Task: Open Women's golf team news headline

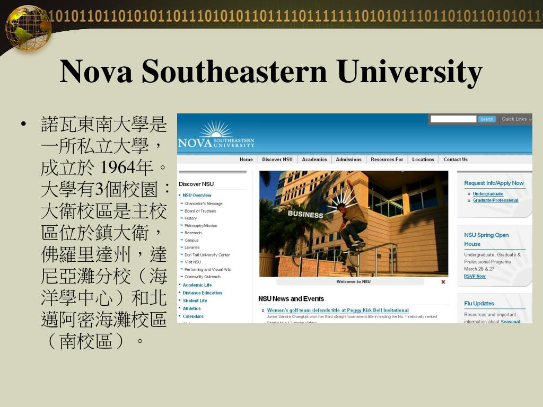Action: pyautogui.click(x=338, y=311)
